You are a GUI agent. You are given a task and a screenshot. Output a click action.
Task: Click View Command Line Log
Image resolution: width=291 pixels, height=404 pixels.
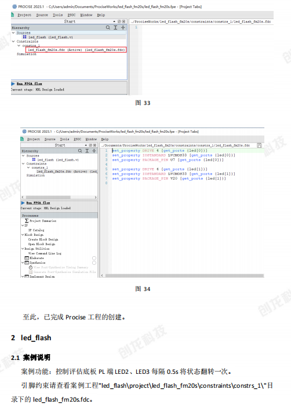45,253
